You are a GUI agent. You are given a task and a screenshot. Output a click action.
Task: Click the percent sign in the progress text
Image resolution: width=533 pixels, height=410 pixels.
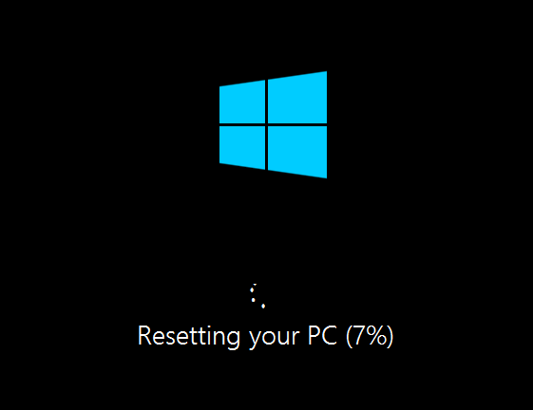[376, 336]
